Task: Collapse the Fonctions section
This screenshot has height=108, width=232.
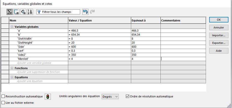Action: pos(12,68)
